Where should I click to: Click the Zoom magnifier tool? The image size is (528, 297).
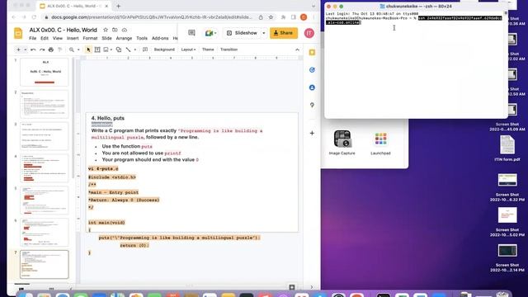point(72,49)
